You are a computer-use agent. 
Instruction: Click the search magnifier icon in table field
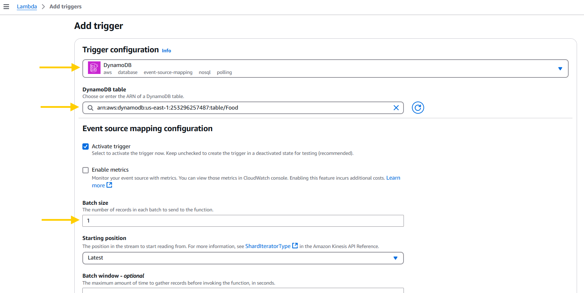pos(90,108)
